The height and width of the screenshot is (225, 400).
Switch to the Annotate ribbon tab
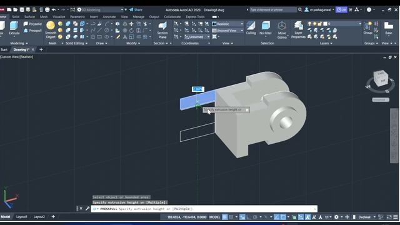tap(109, 17)
